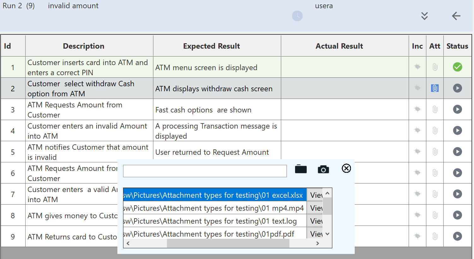View the 01 mp4.mp4 attachment
This screenshot has height=259, width=474.
[316, 208]
